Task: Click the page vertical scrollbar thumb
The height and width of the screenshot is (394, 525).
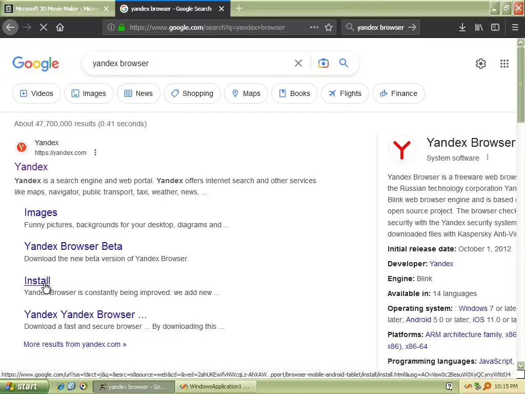Action: pyautogui.click(x=521, y=85)
